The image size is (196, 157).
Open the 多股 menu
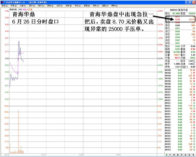pos(69,6)
